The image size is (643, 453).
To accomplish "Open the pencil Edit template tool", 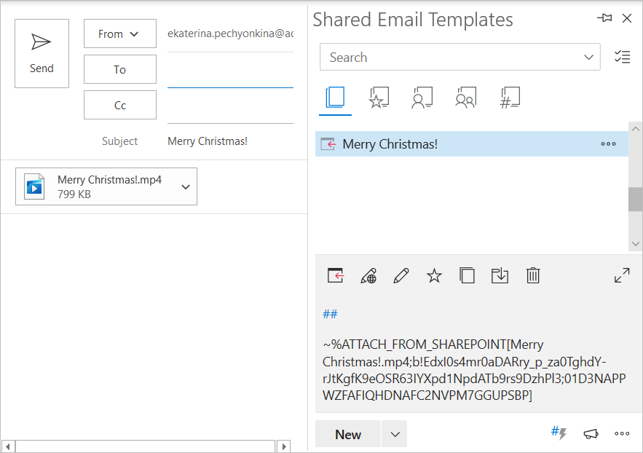I will tap(401, 275).
